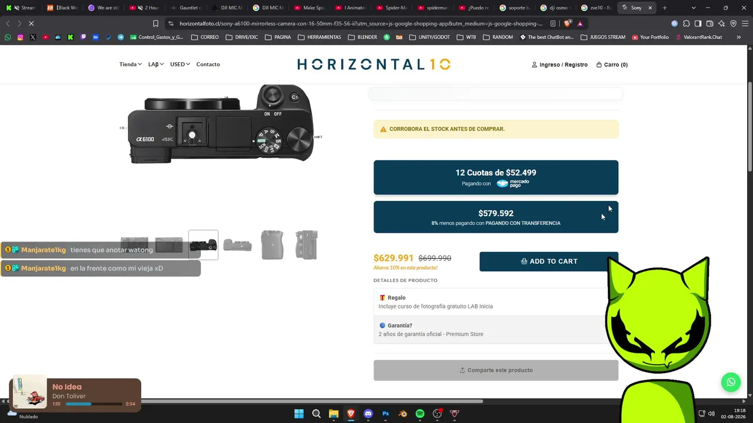Open Control_Gastos_y_G bookmark

coord(156,37)
